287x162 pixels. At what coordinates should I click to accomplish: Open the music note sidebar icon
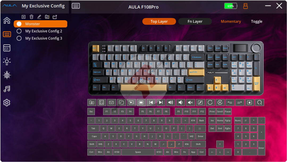(7, 89)
